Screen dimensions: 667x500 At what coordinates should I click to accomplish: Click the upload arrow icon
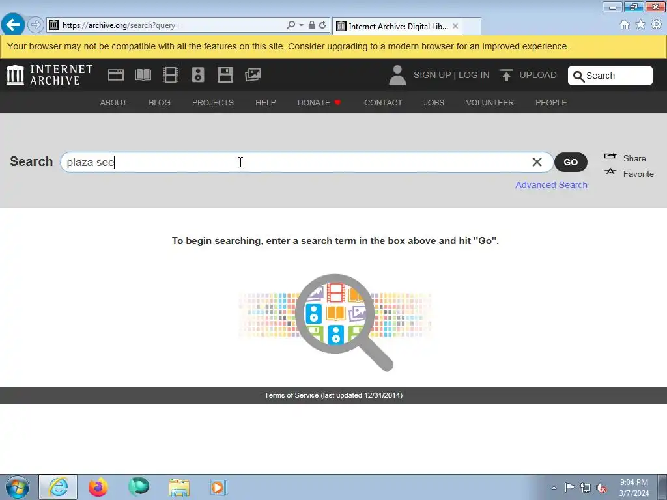click(x=505, y=75)
